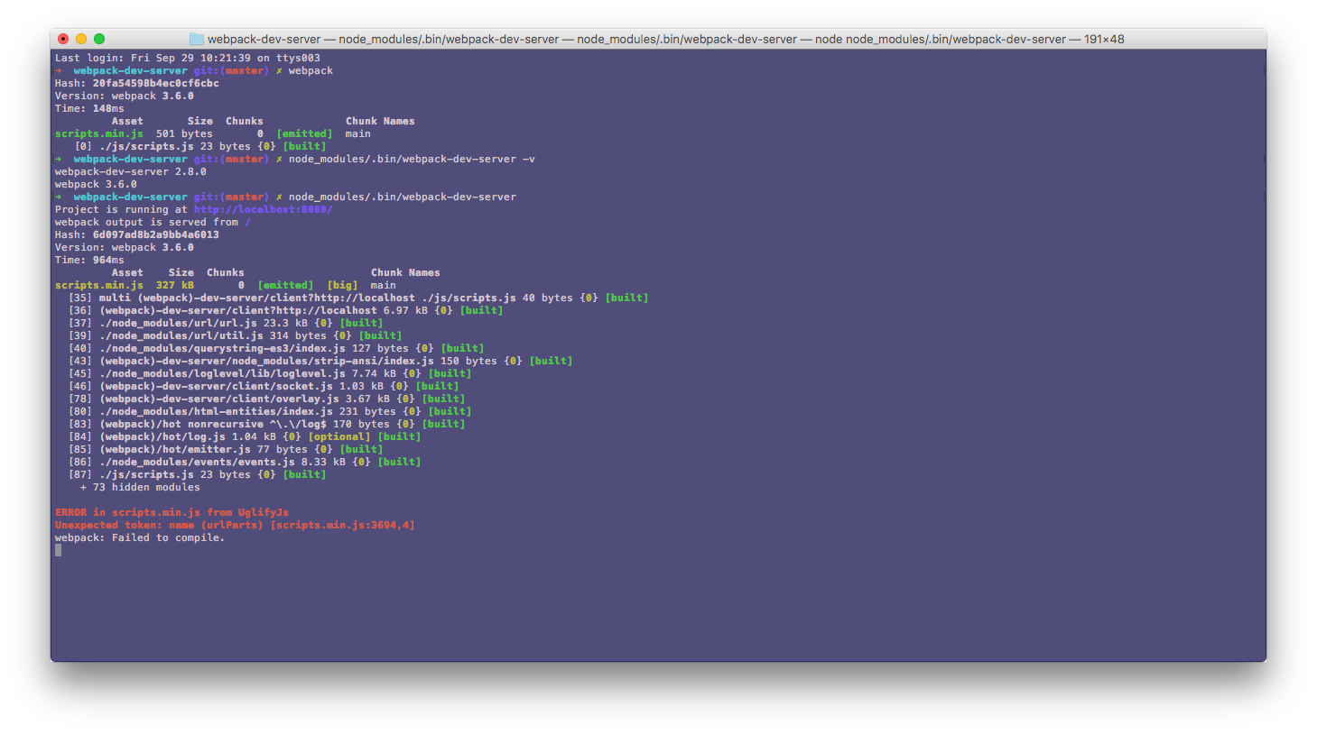
Task: Click the 'Time: 964ms' line
Action: (x=89, y=260)
